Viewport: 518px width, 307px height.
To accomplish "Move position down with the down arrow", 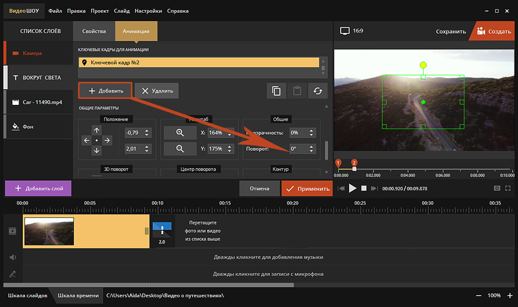I will point(97,150).
